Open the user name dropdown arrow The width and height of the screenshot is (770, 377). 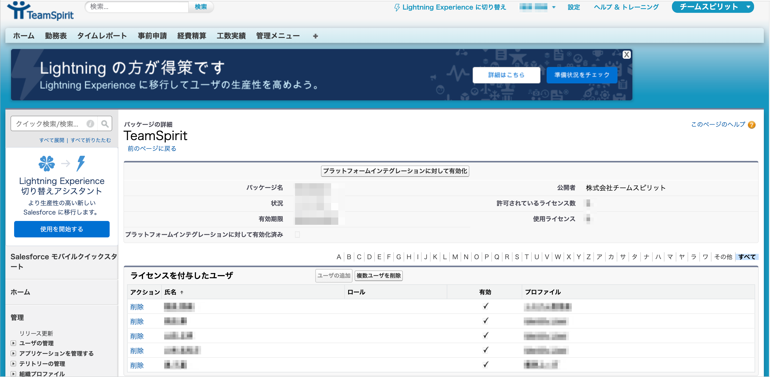(x=554, y=7)
